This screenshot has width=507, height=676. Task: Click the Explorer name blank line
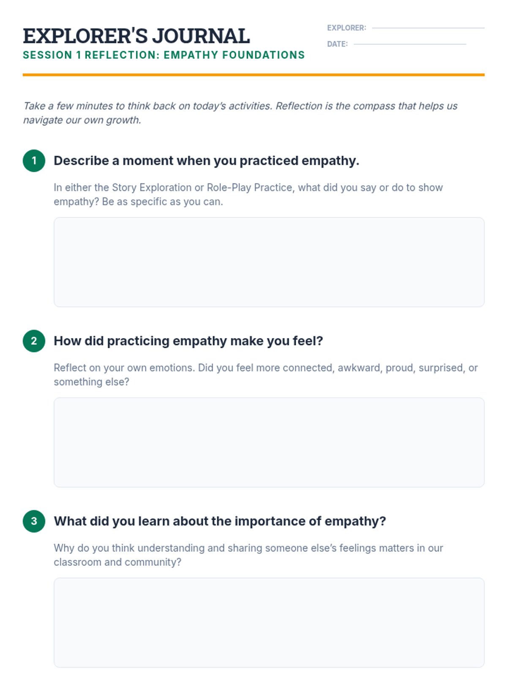click(x=428, y=28)
